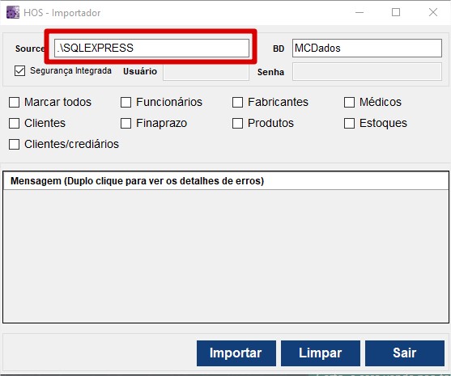Maximize the HOS Importador window

pos(396,12)
